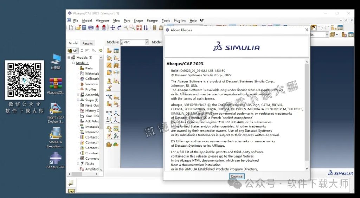The width and height of the screenshot is (360, 198).
Task: Click the Create Shell Planar icon
Action: tap(109, 65)
